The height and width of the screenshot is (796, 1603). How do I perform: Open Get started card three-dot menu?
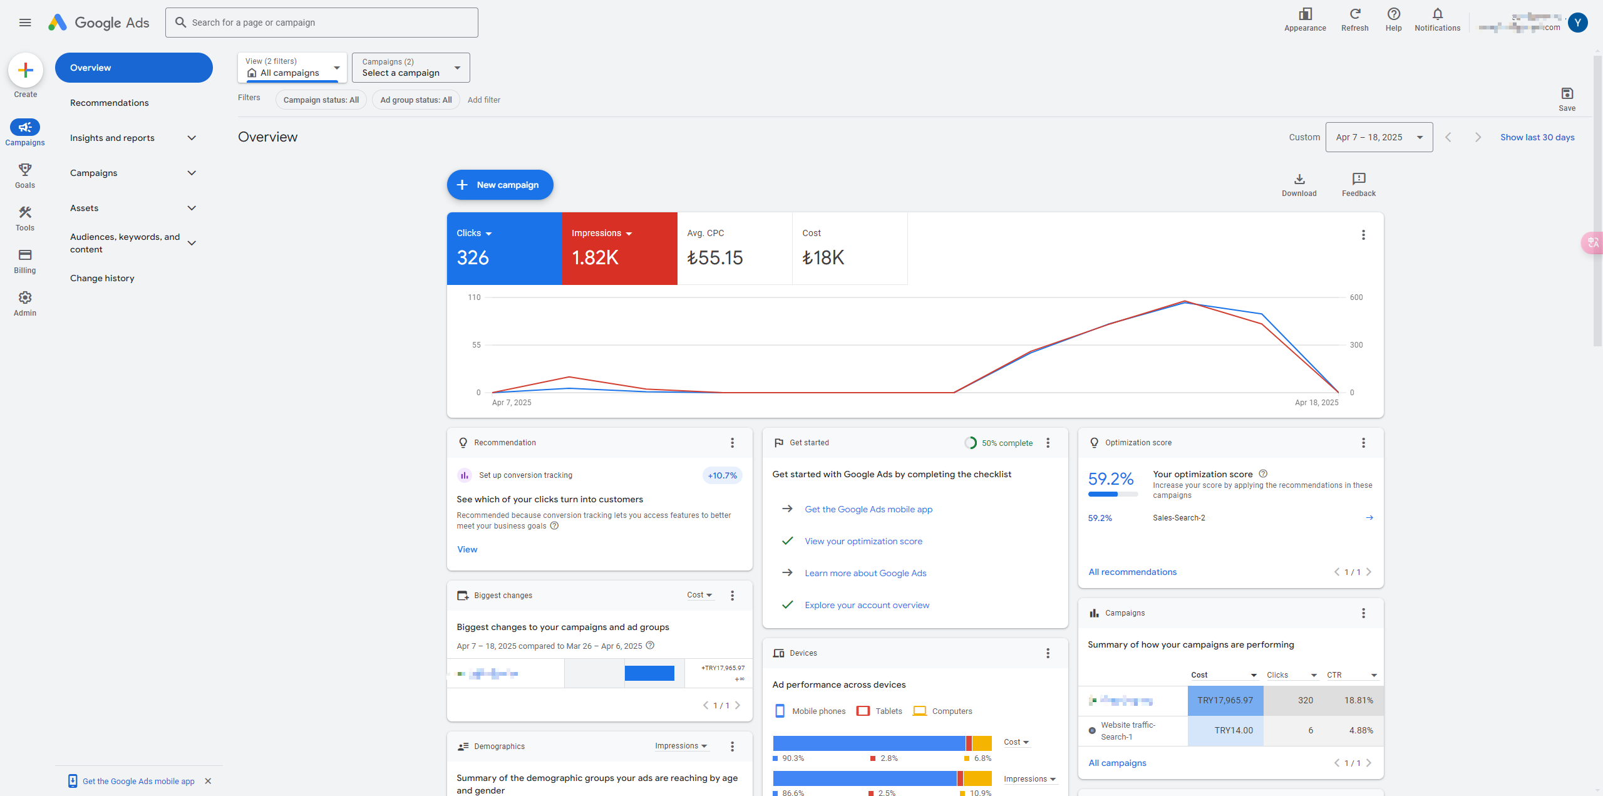pyautogui.click(x=1048, y=443)
